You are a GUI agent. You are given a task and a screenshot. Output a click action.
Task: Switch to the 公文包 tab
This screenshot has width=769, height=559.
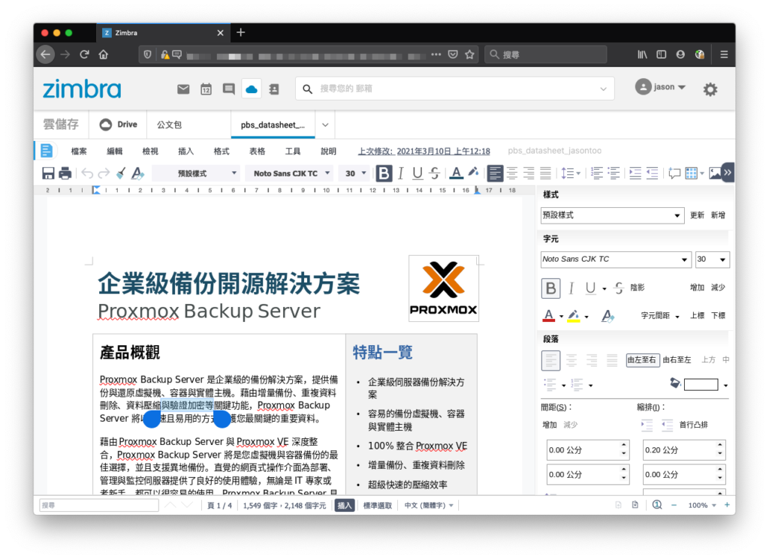[169, 125]
